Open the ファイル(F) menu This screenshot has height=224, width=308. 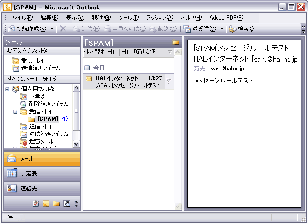[x=21, y=18]
